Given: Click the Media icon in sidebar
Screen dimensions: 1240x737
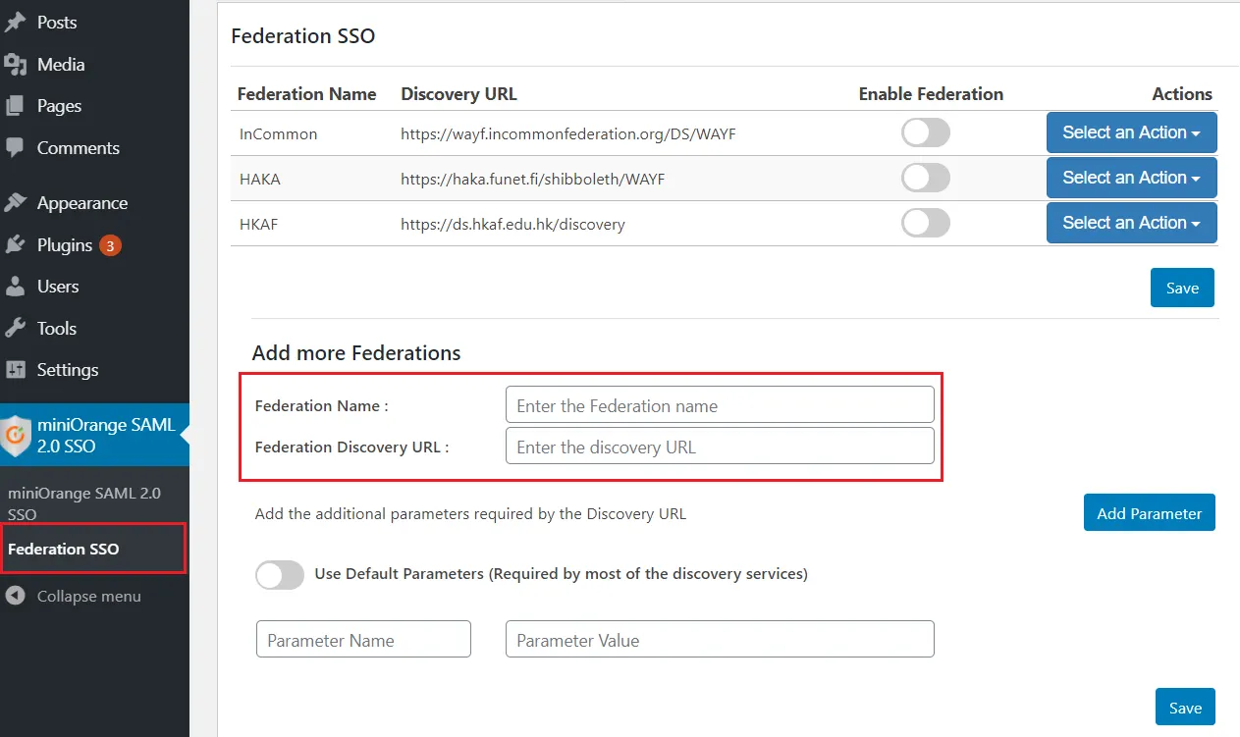Looking at the screenshot, I should [x=15, y=65].
